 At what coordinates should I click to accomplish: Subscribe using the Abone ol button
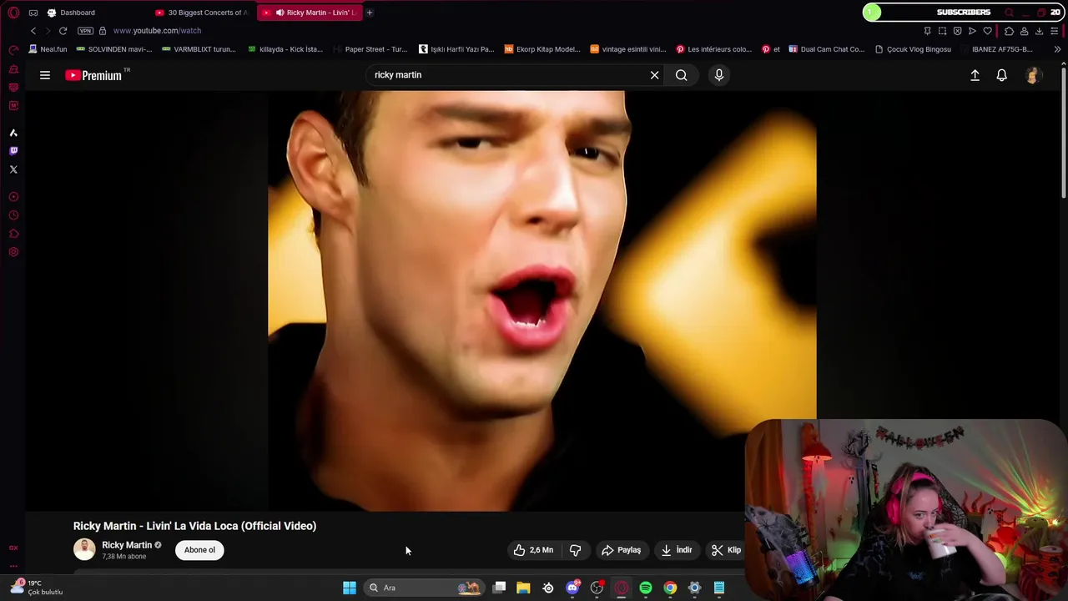pos(199,550)
